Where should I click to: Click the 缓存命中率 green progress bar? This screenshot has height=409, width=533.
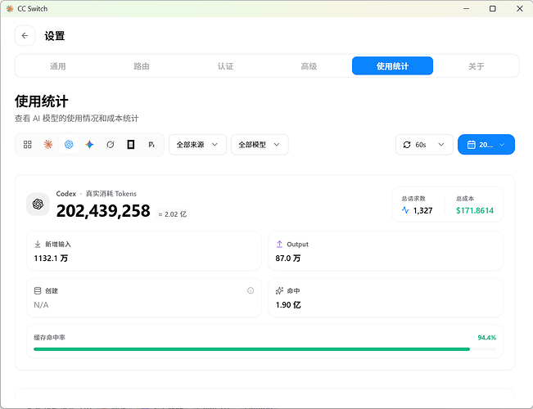tap(264, 349)
